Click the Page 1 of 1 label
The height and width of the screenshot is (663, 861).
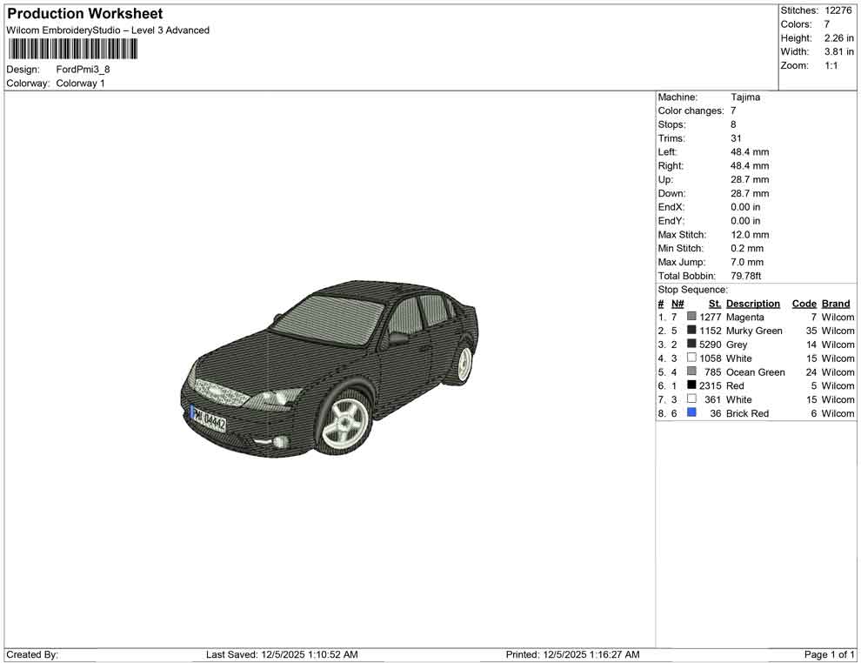(829, 654)
